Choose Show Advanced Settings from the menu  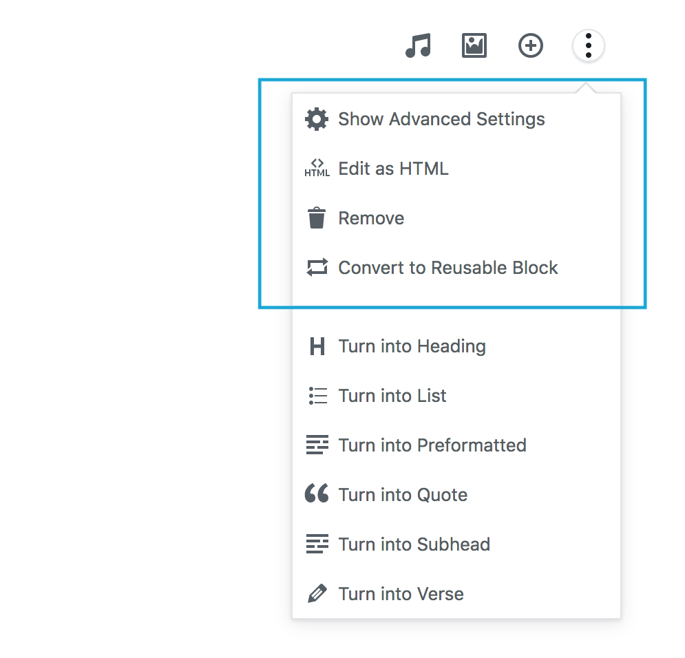pyautogui.click(x=441, y=118)
